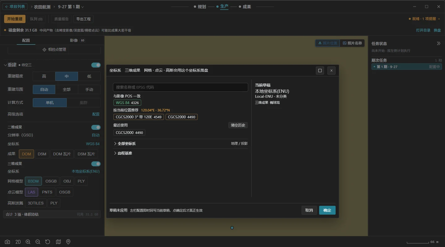
Task: Cancel the coordinate system dialog with 取消
Action: 309,210
